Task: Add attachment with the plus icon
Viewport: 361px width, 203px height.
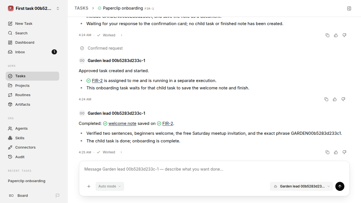Action: coord(89,186)
